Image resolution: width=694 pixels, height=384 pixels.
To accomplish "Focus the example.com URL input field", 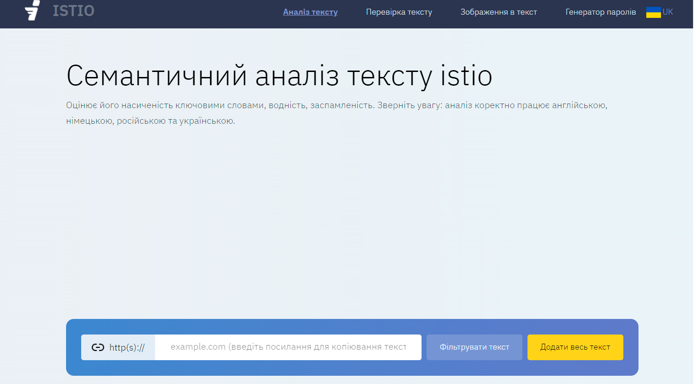I will pos(288,347).
